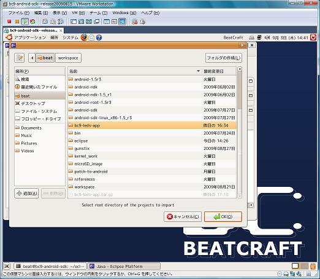The width and height of the screenshot is (320, 279).
Task: Select the bc9-leds-app folder row
Action: [152, 125]
